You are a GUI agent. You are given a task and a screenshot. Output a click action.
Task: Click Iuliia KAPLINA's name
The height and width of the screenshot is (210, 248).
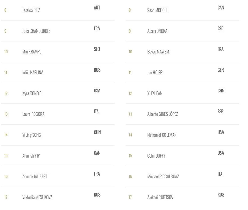point(33,73)
